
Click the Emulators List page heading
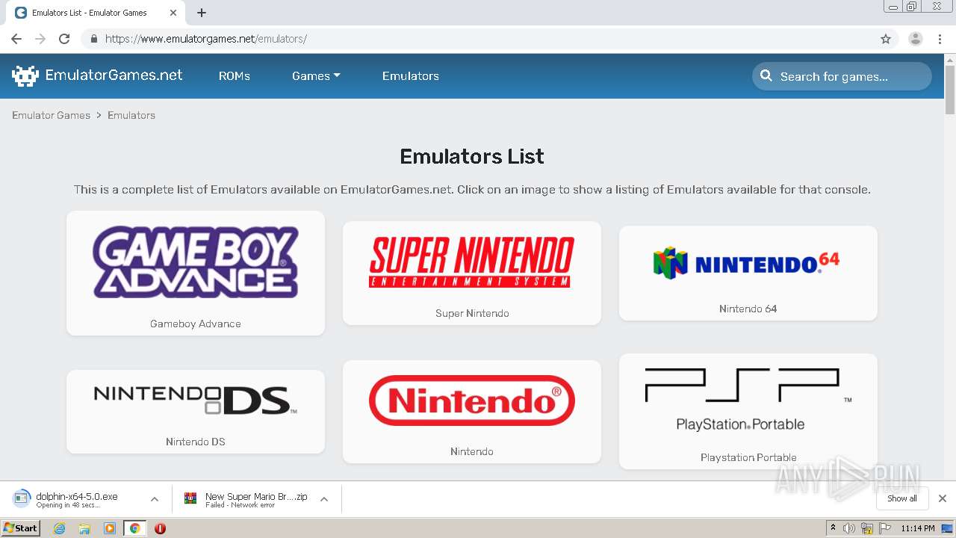click(472, 156)
